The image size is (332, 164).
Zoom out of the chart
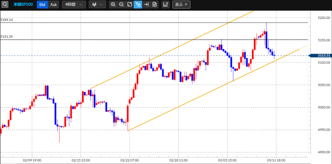pos(121,4)
